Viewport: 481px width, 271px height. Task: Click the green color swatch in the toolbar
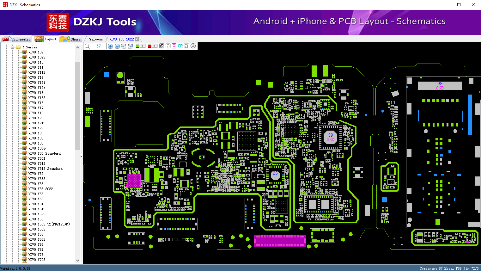(x=137, y=46)
